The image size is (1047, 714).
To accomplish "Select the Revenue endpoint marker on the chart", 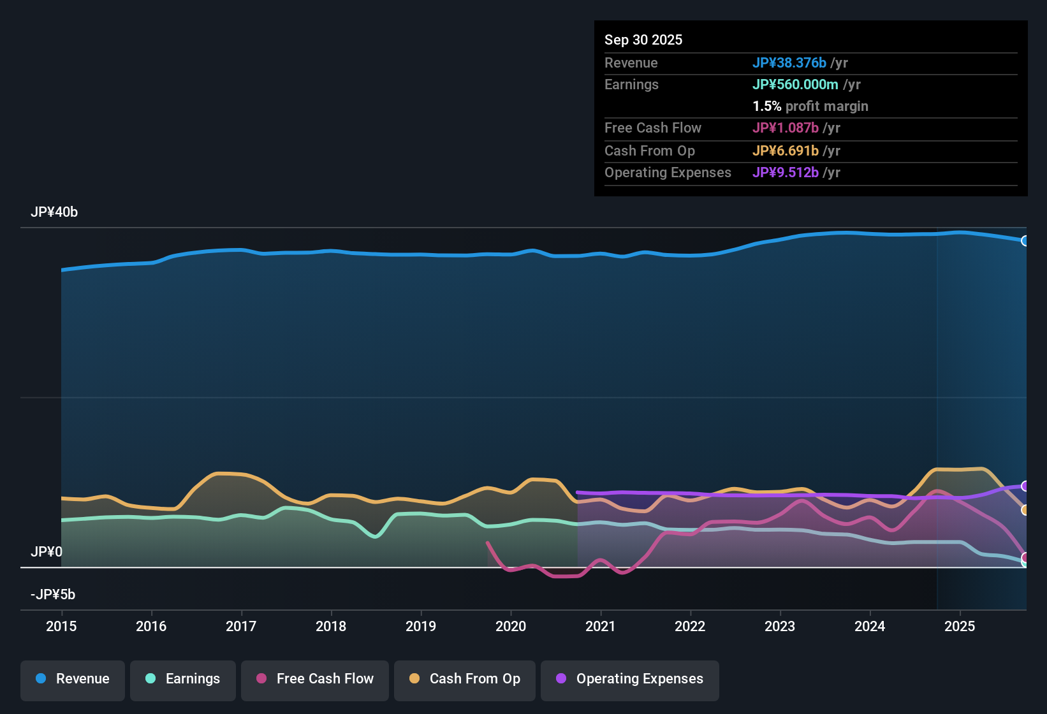I will click(x=1025, y=240).
